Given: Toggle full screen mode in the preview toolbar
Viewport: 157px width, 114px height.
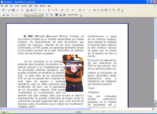Looking at the screenshot, I should point(56,15).
